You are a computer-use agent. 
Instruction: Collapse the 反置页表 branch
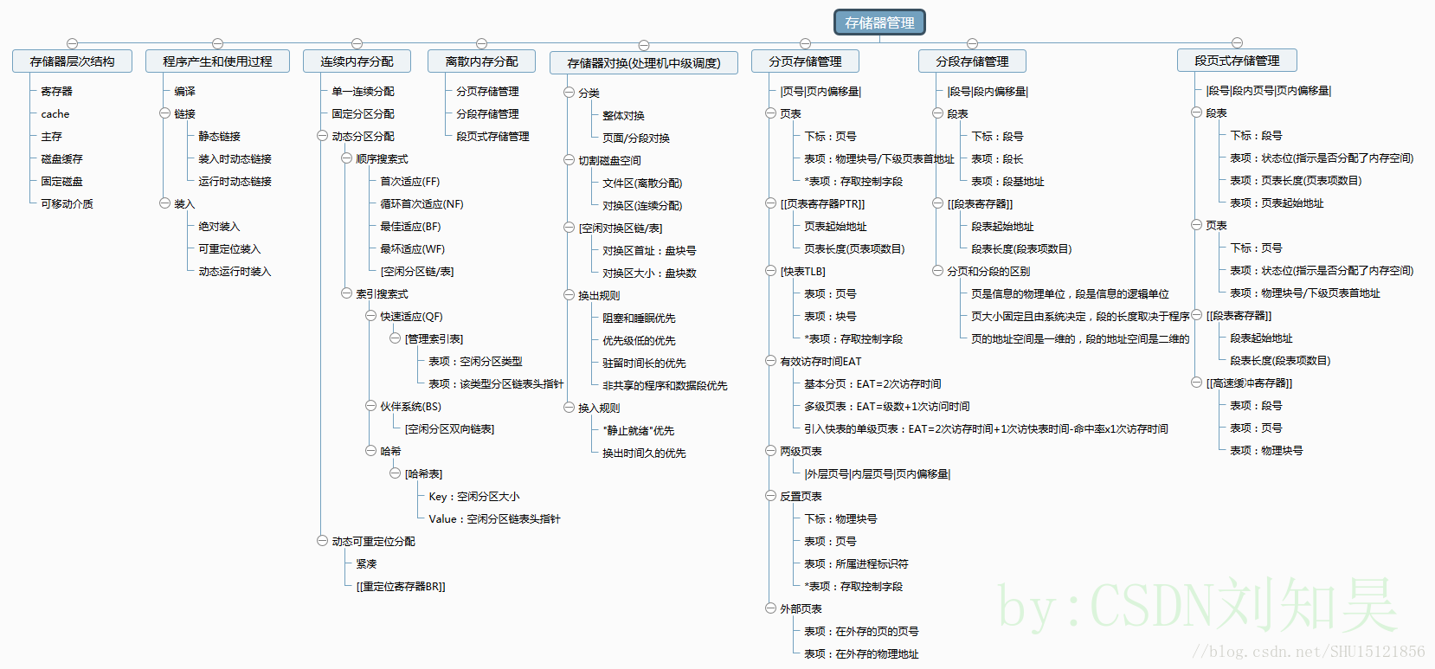click(770, 496)
